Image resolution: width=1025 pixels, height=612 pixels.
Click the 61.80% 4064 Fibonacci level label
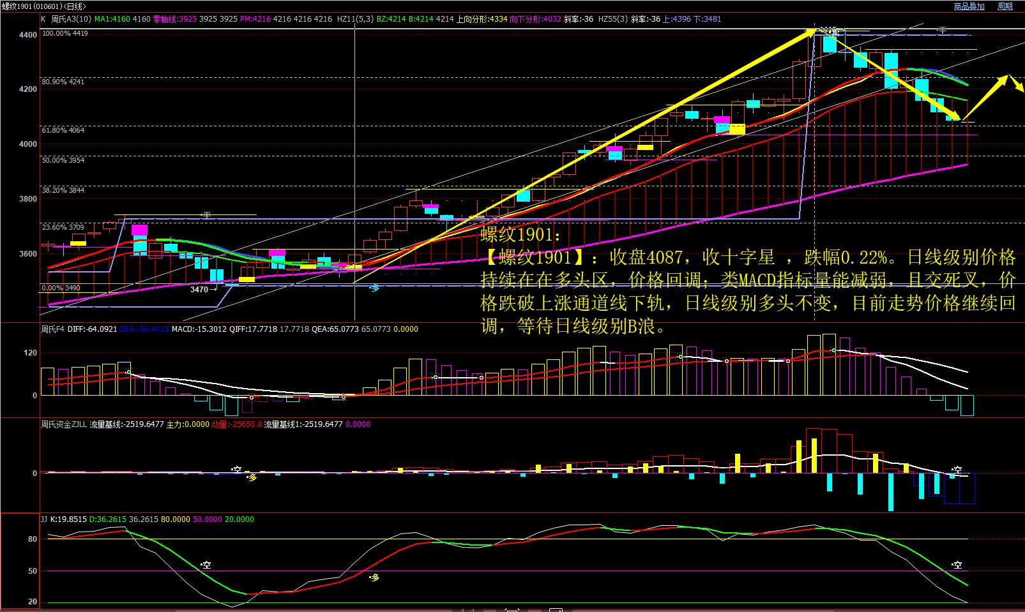[x=63, y=130]
